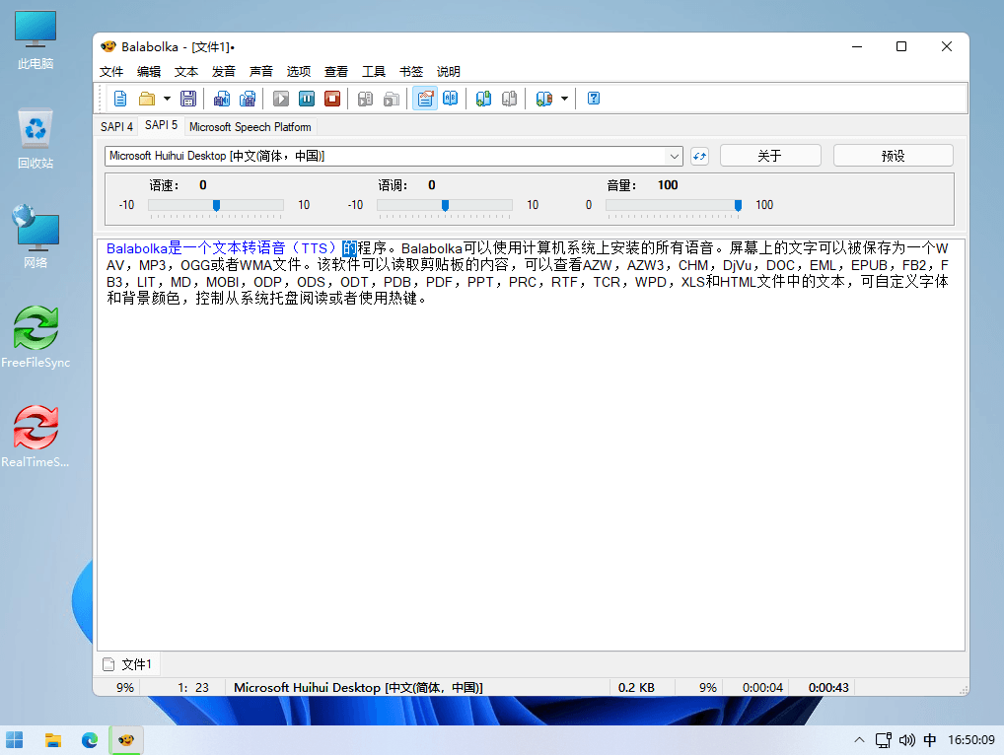The image size is (1004, 755).
Task: Open the Balabolka help via question mark icon
Action: (592, 98)
